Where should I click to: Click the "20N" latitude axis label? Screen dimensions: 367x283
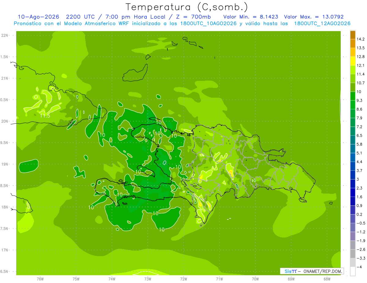5,121
